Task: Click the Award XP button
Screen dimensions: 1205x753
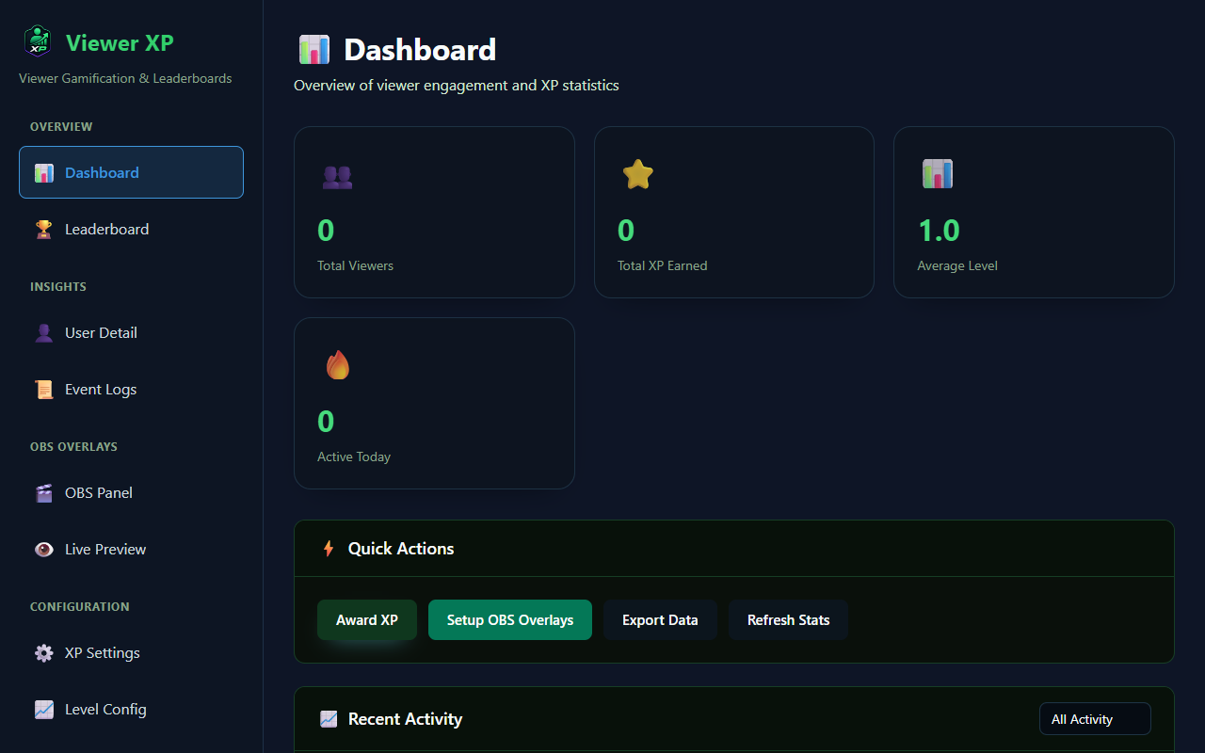Action: (367, 620)
